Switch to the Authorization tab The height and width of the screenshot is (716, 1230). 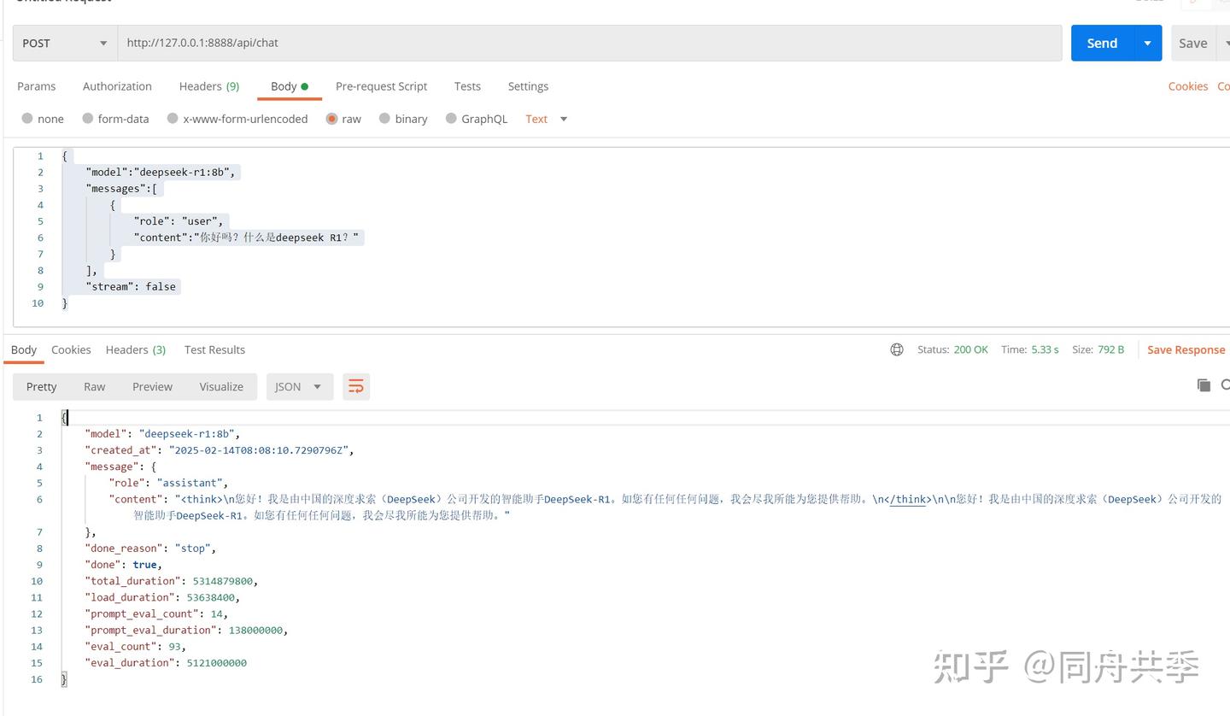pos(117,86)
